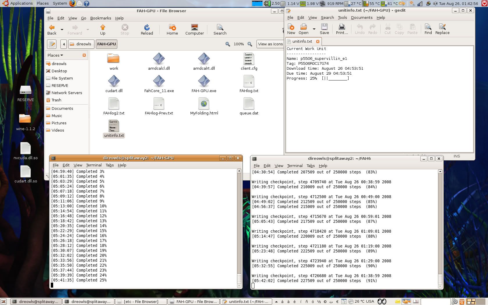Open Find in gedit toolbar

428,29
